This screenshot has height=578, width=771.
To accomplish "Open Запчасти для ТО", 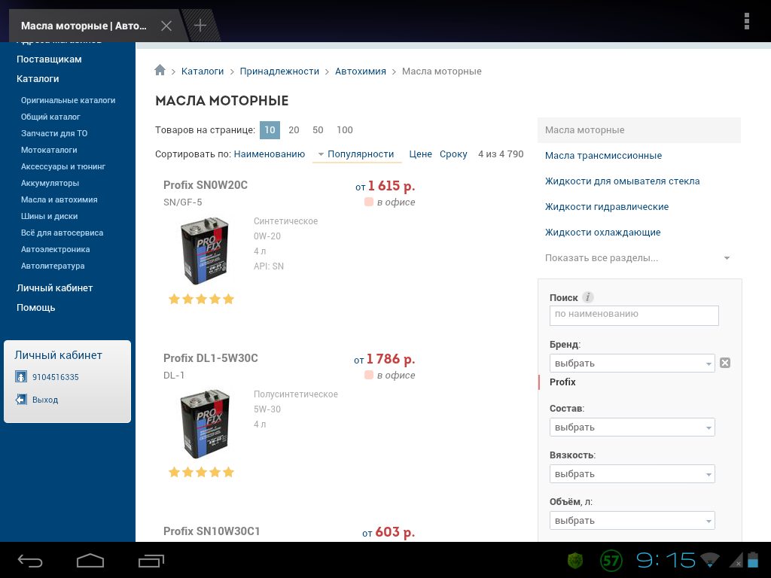I will pyautogui.click(x=54, y=133).
